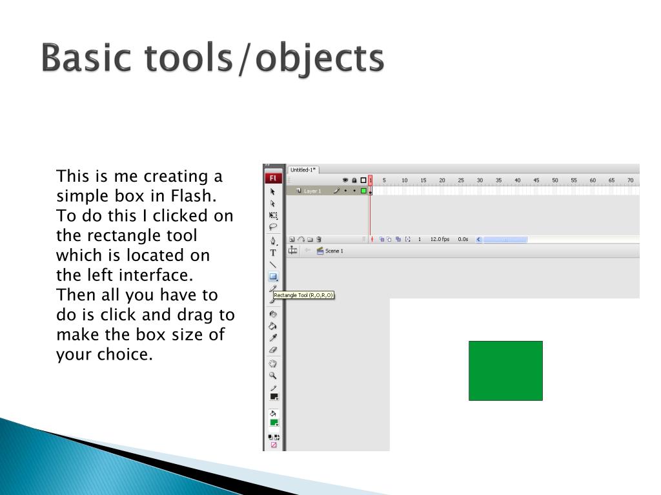
Task: Open the green fill color swatch
Action: point(274,423)
